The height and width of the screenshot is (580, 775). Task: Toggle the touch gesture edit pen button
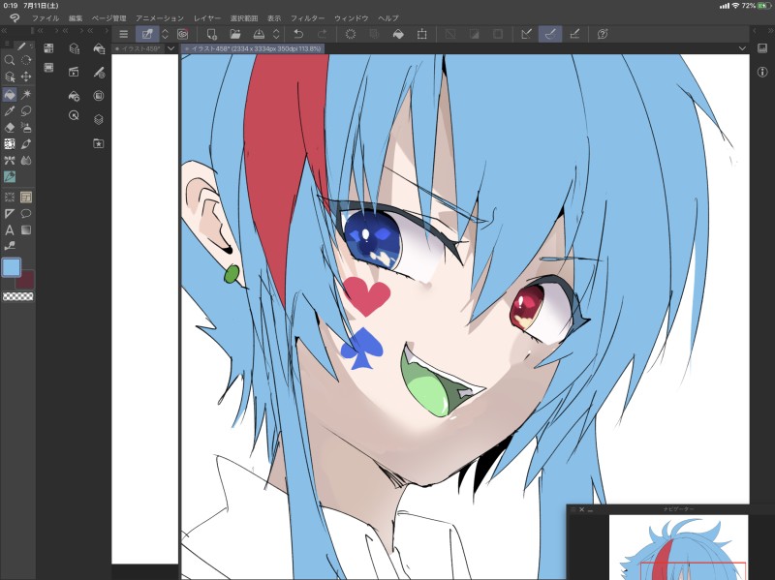147,34
